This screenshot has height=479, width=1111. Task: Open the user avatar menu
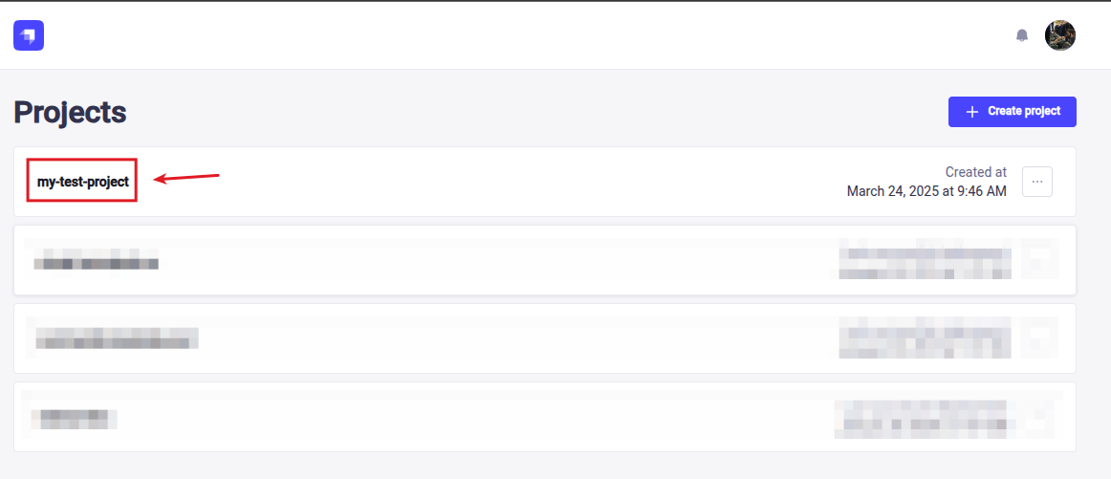point(1060,35)
